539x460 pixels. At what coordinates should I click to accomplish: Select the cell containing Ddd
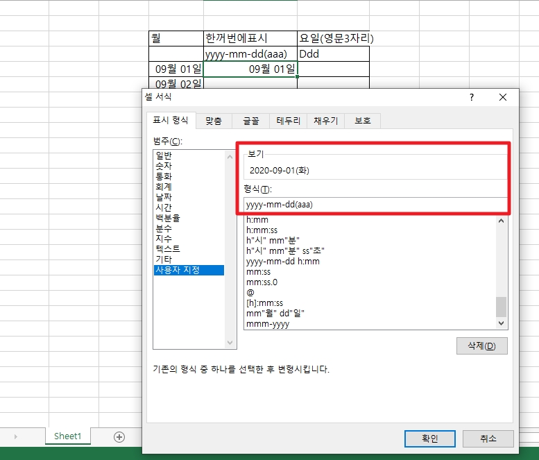(334, 54)
